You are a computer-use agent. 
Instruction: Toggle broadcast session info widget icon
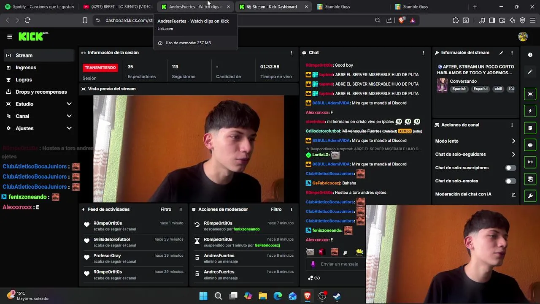530,162
